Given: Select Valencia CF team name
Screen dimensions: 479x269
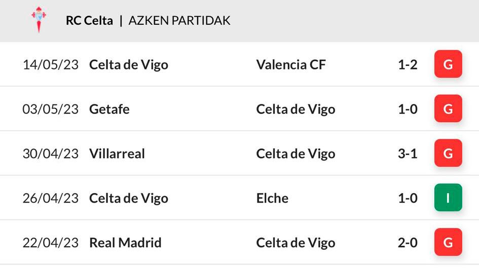Looking at the screenshot, I should (291, 65).
